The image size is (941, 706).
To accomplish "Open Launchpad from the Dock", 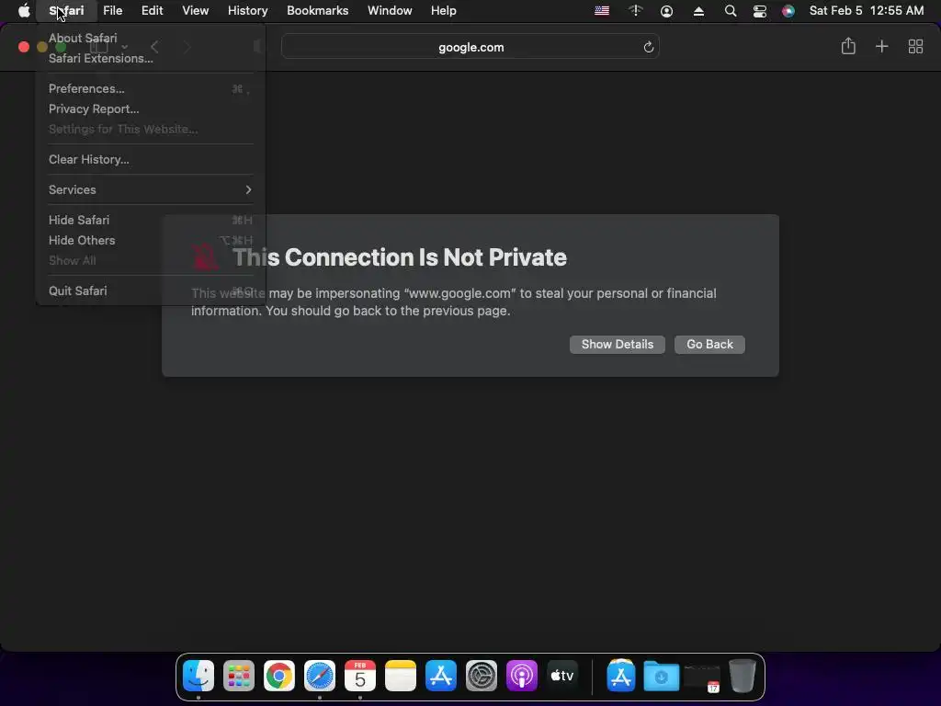I will (239, 676).
